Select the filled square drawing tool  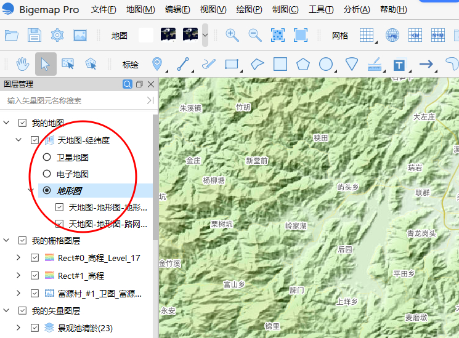pyautogui.click(x=280, y=64)
